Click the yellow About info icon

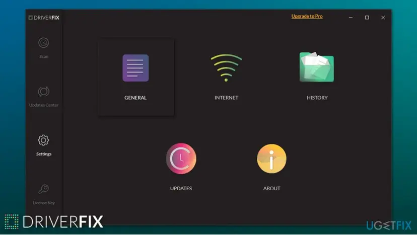point(271,159)
